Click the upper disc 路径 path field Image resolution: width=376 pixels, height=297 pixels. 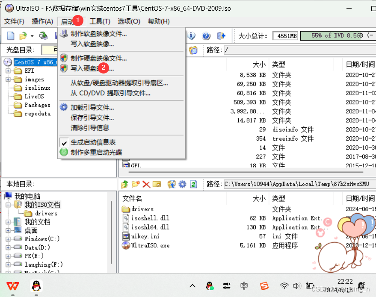pyautogui.click(x=300, y=50)
